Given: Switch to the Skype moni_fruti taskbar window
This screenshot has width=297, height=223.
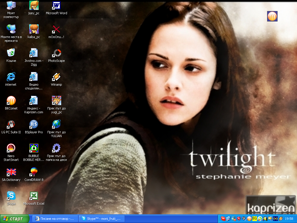Looking at the screenshot, I should pyautogui.click(x=102, y=219).
